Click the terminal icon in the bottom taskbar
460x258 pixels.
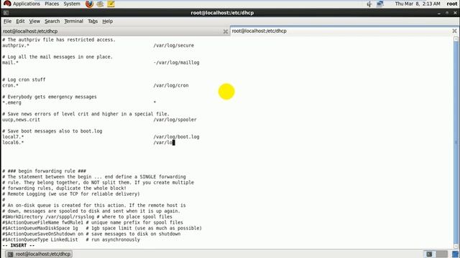click(10, 254)
